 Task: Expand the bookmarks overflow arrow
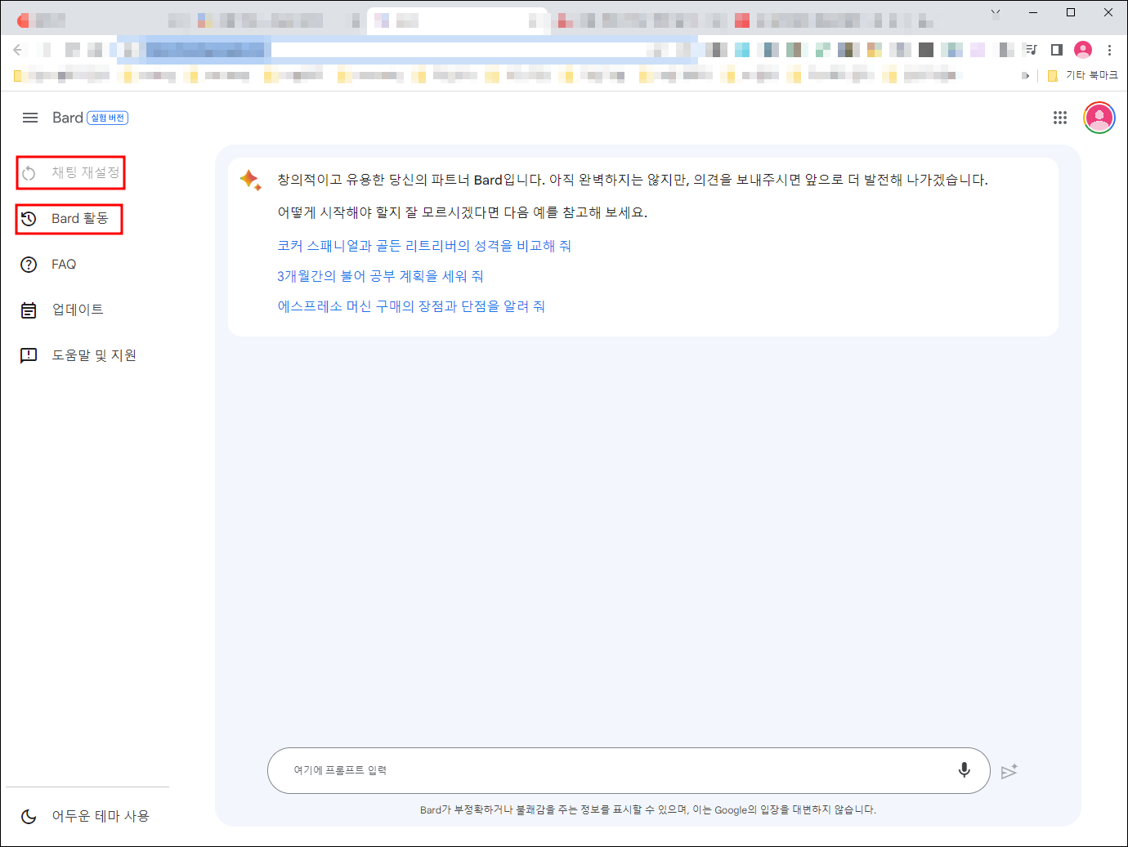click(1026, 75)
